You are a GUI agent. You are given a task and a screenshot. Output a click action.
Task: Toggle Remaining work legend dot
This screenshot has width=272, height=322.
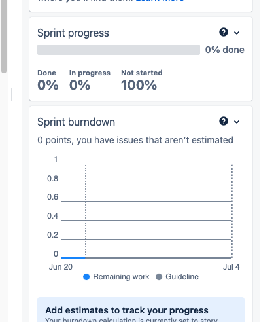click(x=86, y=277)
